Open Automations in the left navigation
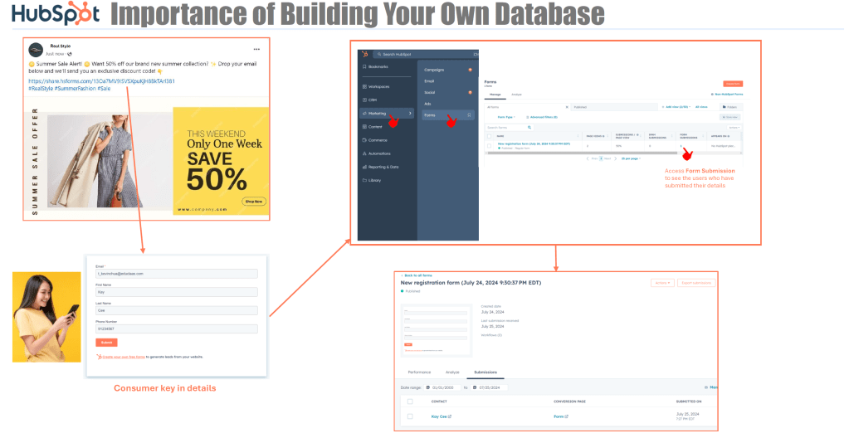 click(364, 153)
